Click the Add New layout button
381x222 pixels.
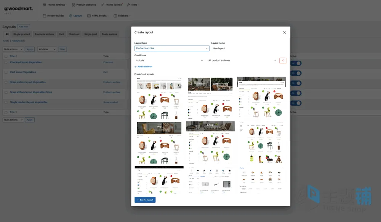pyautogui.click(x=24, y=27)
